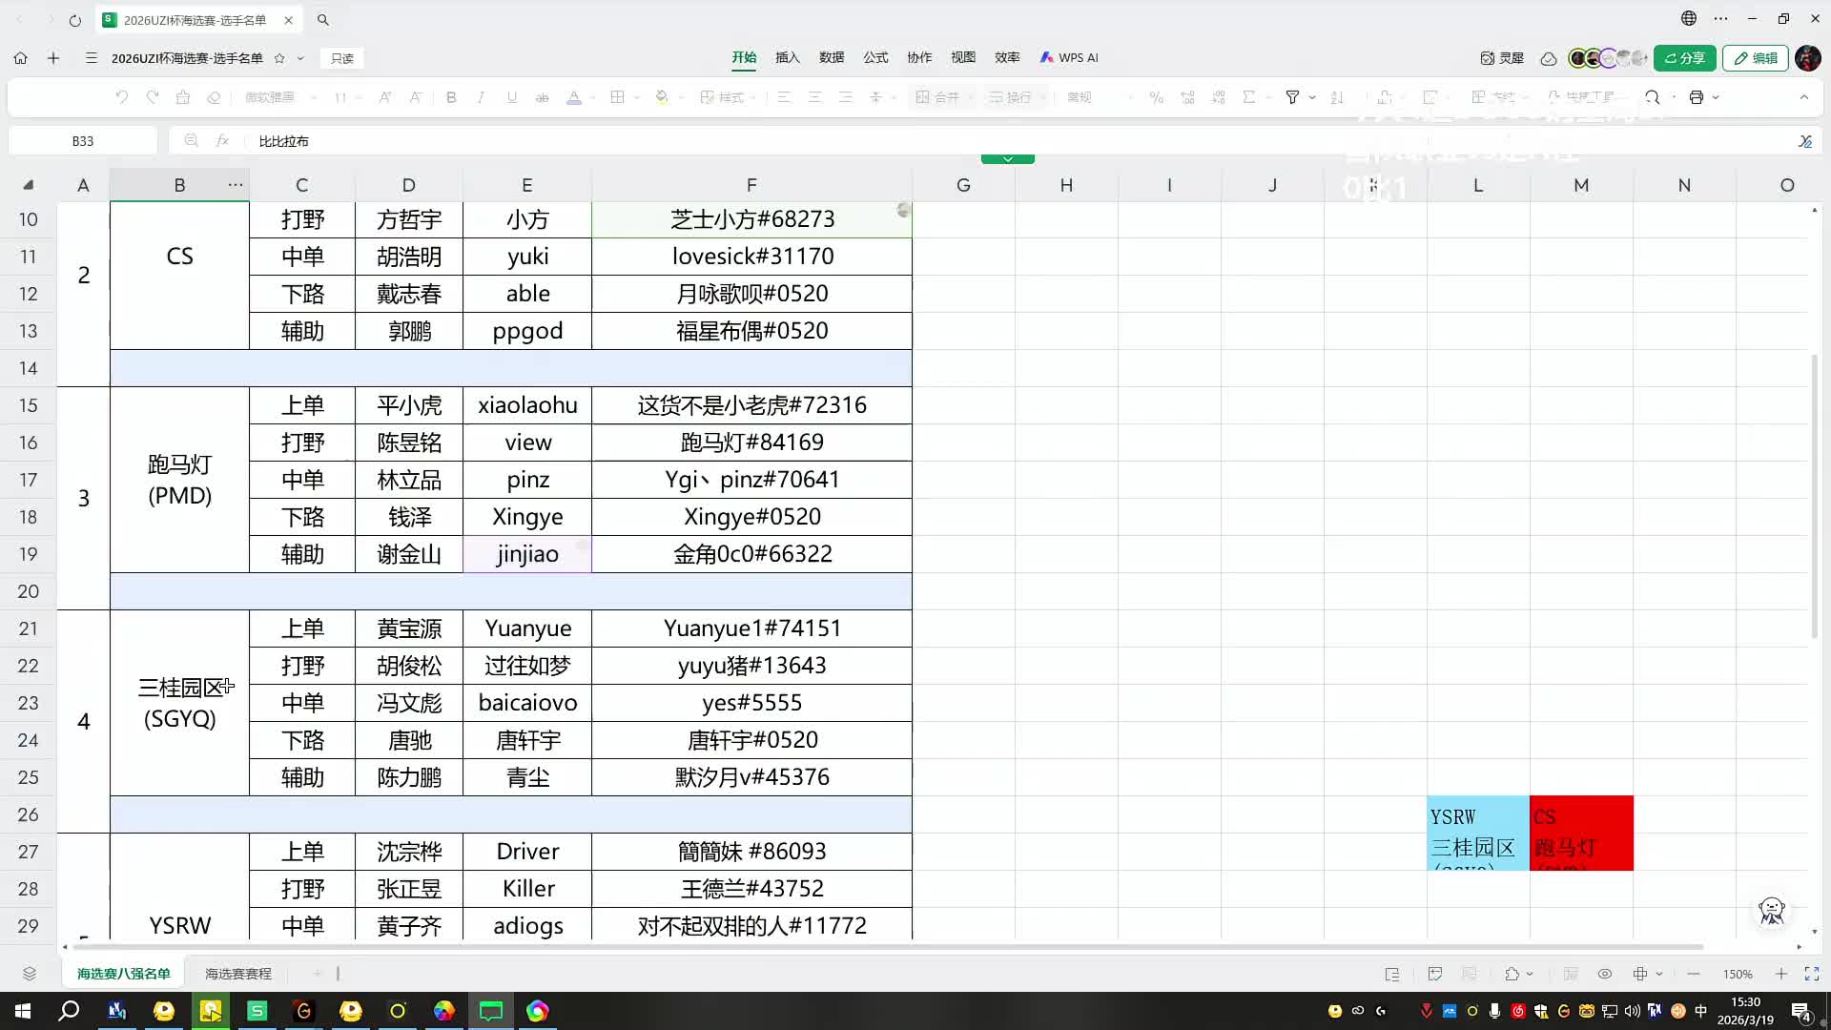This screenshot has width=1831, height=1030.
Task: Click the home icon at top left
Action: pos(20,58)
